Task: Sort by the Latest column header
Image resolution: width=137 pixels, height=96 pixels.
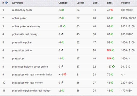Action: [80, 3]
